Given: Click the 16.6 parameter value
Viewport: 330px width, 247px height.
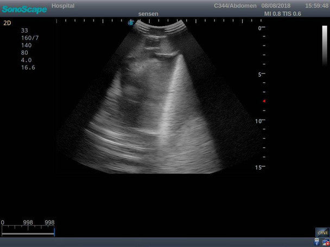Looking at the screenshot, I should [x=28, y=67].
